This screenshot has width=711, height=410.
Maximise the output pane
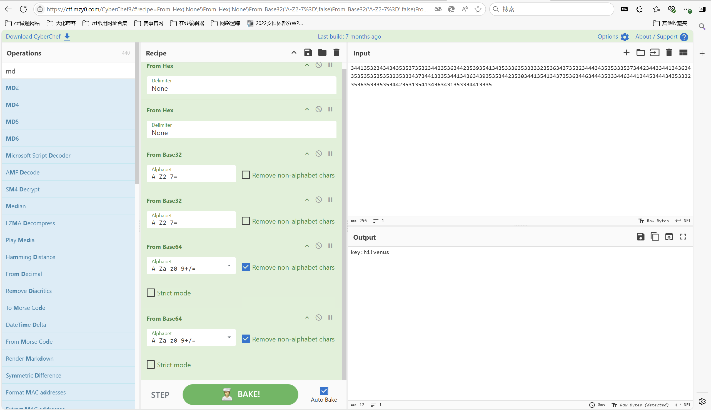click(683, 237)
